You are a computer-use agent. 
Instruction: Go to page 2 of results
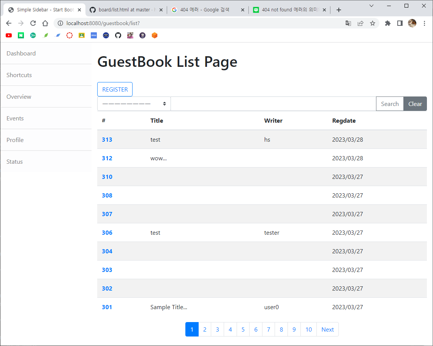[205, 329]
